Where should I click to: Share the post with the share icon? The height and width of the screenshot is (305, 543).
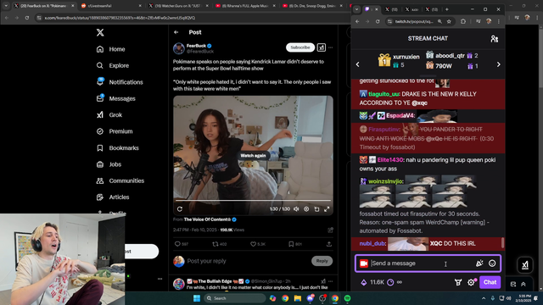(328, 244)
